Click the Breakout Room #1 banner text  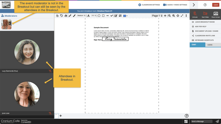click(105, 11)
